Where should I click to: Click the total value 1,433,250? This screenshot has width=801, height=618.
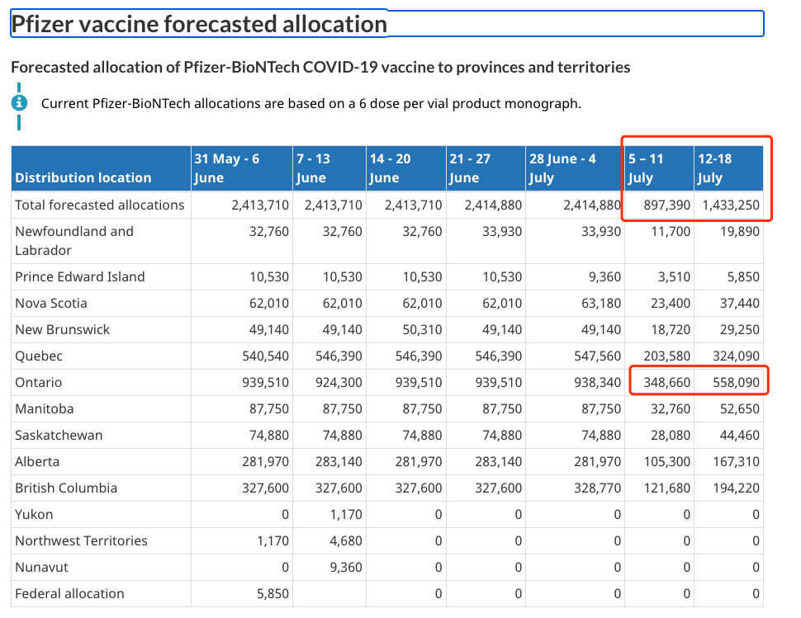(x=731, y=205)
